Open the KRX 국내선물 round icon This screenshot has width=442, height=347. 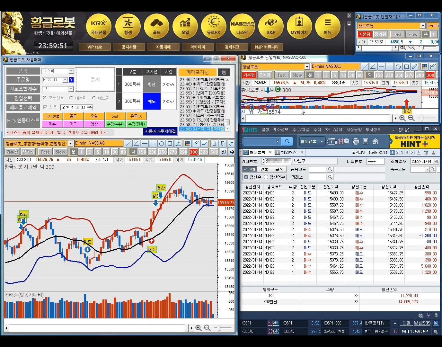pyautogui.click(x=99, y=26)
